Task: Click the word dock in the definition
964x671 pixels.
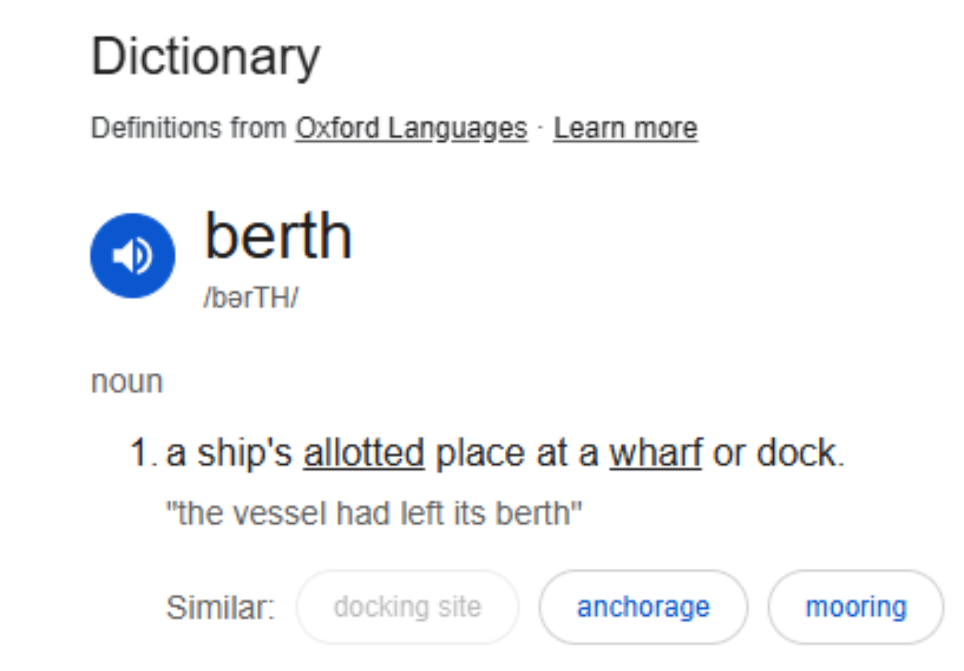Action: click(797, 452)
